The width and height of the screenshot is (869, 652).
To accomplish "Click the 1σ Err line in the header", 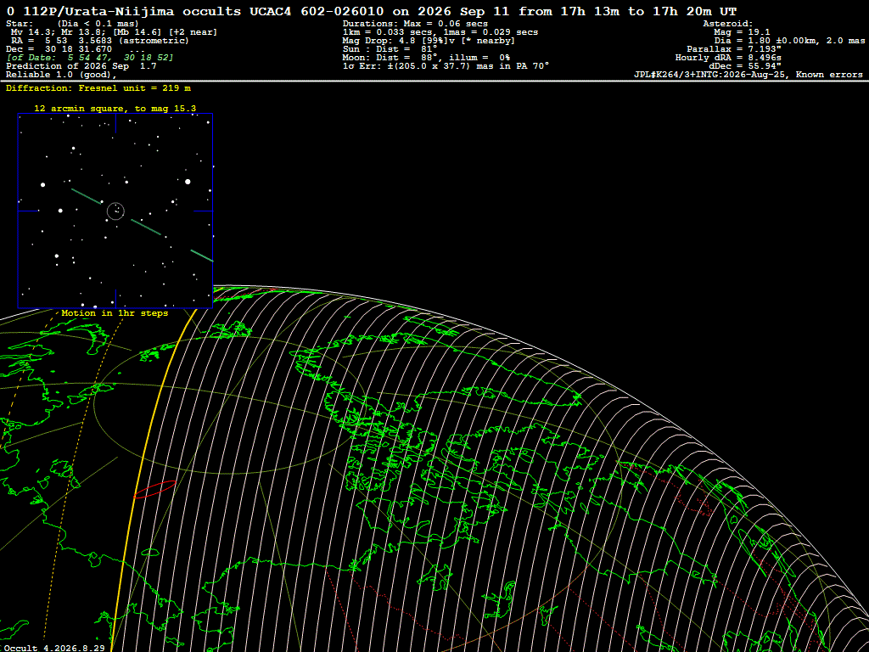I will [446, 65].
